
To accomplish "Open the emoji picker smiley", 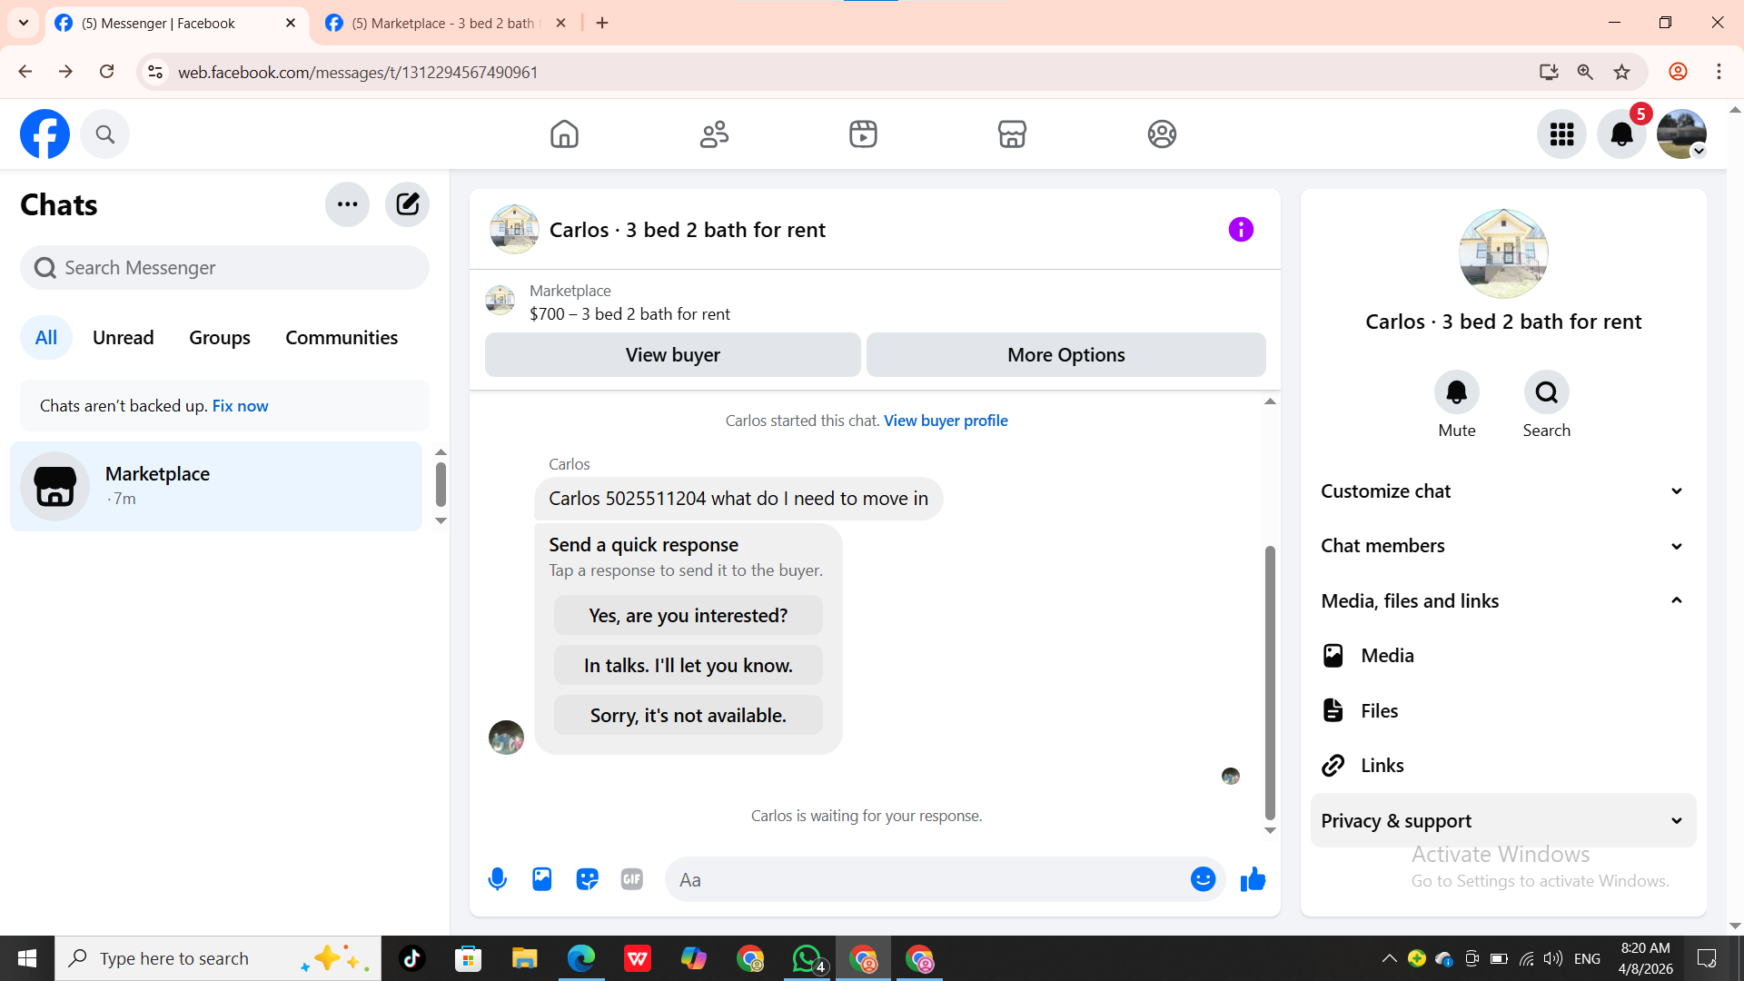I will [x=1203, y=879].
